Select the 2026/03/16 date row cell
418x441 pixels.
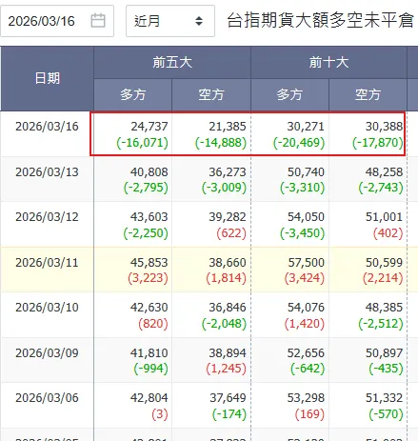coord(47,133)
